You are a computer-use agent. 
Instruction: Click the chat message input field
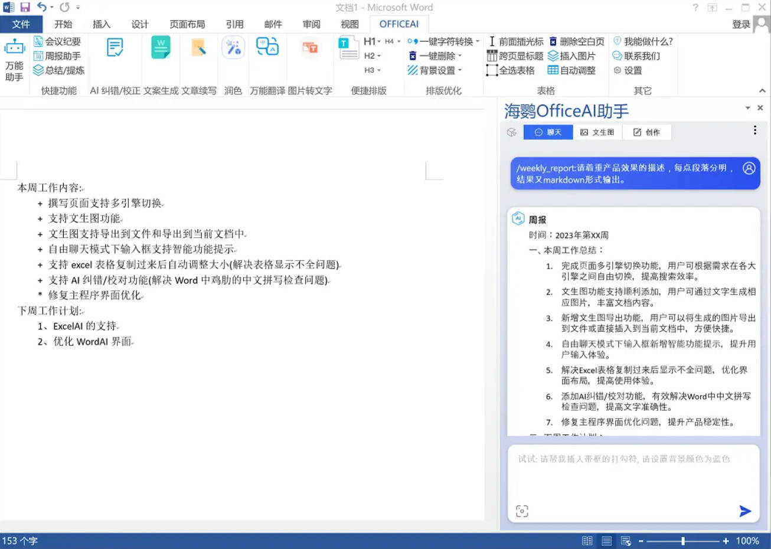(x=632, y=478)
